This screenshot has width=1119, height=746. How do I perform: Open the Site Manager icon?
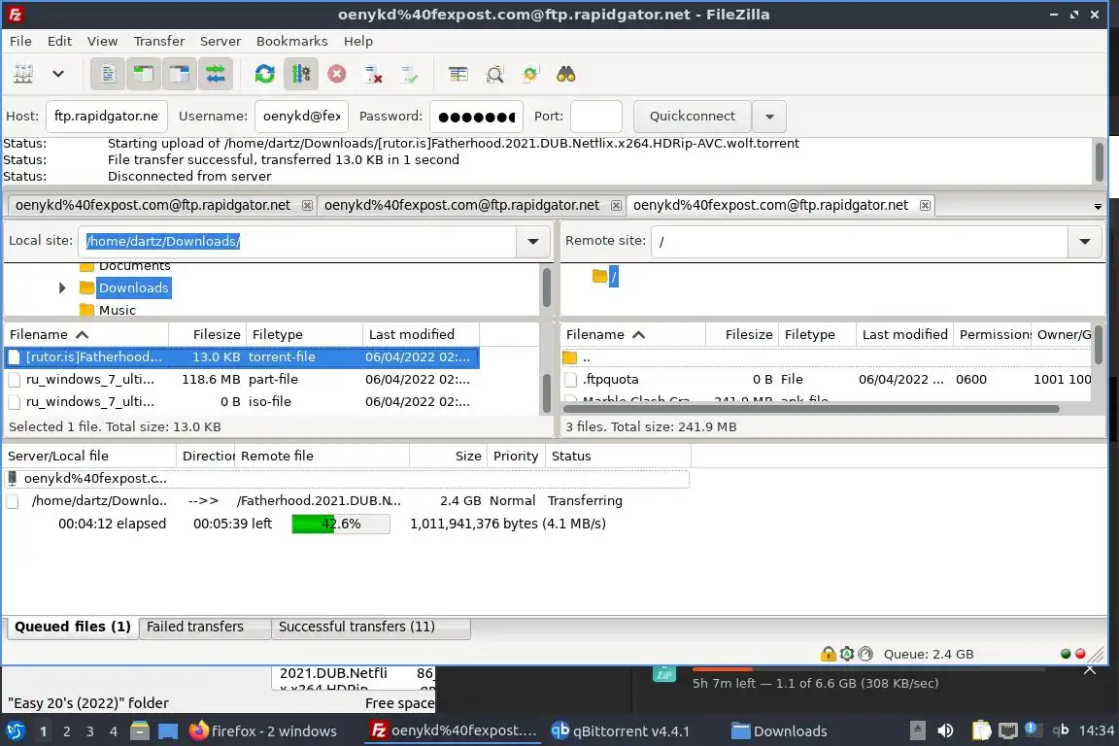coord(23,74)
